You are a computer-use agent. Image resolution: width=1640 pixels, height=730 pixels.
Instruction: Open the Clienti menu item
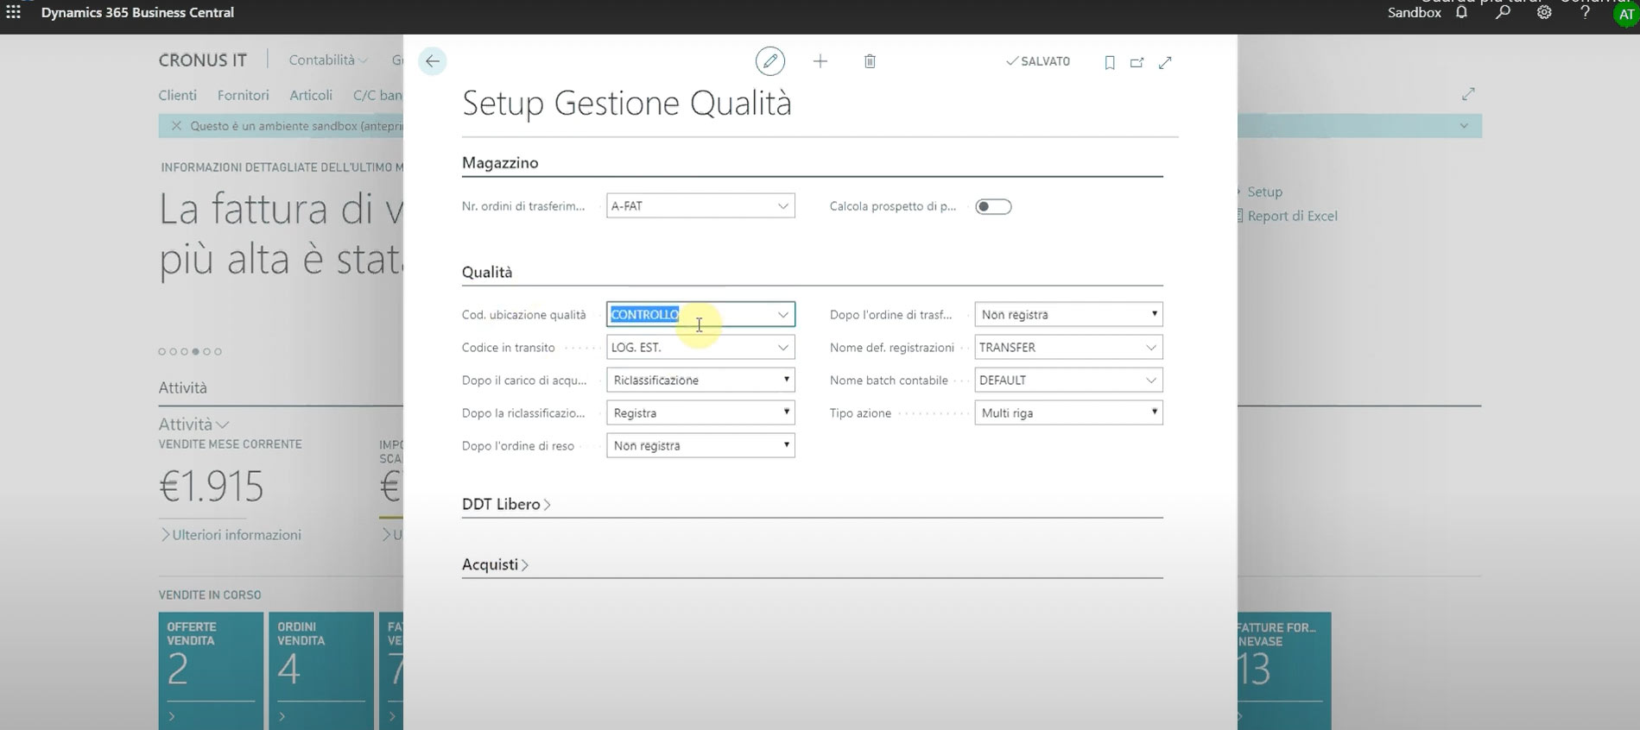click(177, 95)
